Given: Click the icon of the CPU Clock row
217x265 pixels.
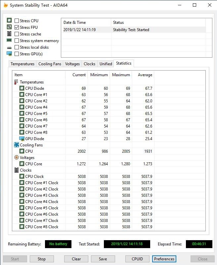Looking at the screenshot, I should point(22,176).
